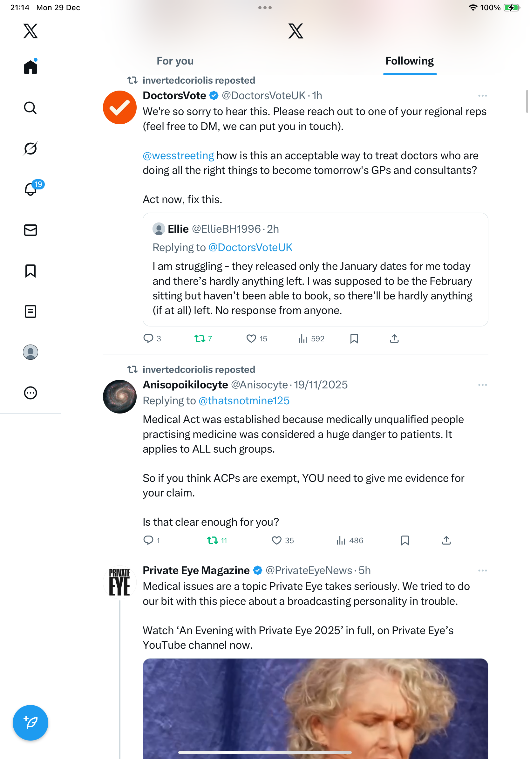Open more options on DoctorsVote post
This screenshot has height=759, width=530.
(x=482, y=96)
